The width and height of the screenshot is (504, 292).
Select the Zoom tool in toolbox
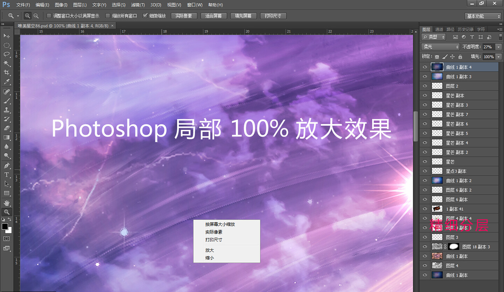[7, 212]
